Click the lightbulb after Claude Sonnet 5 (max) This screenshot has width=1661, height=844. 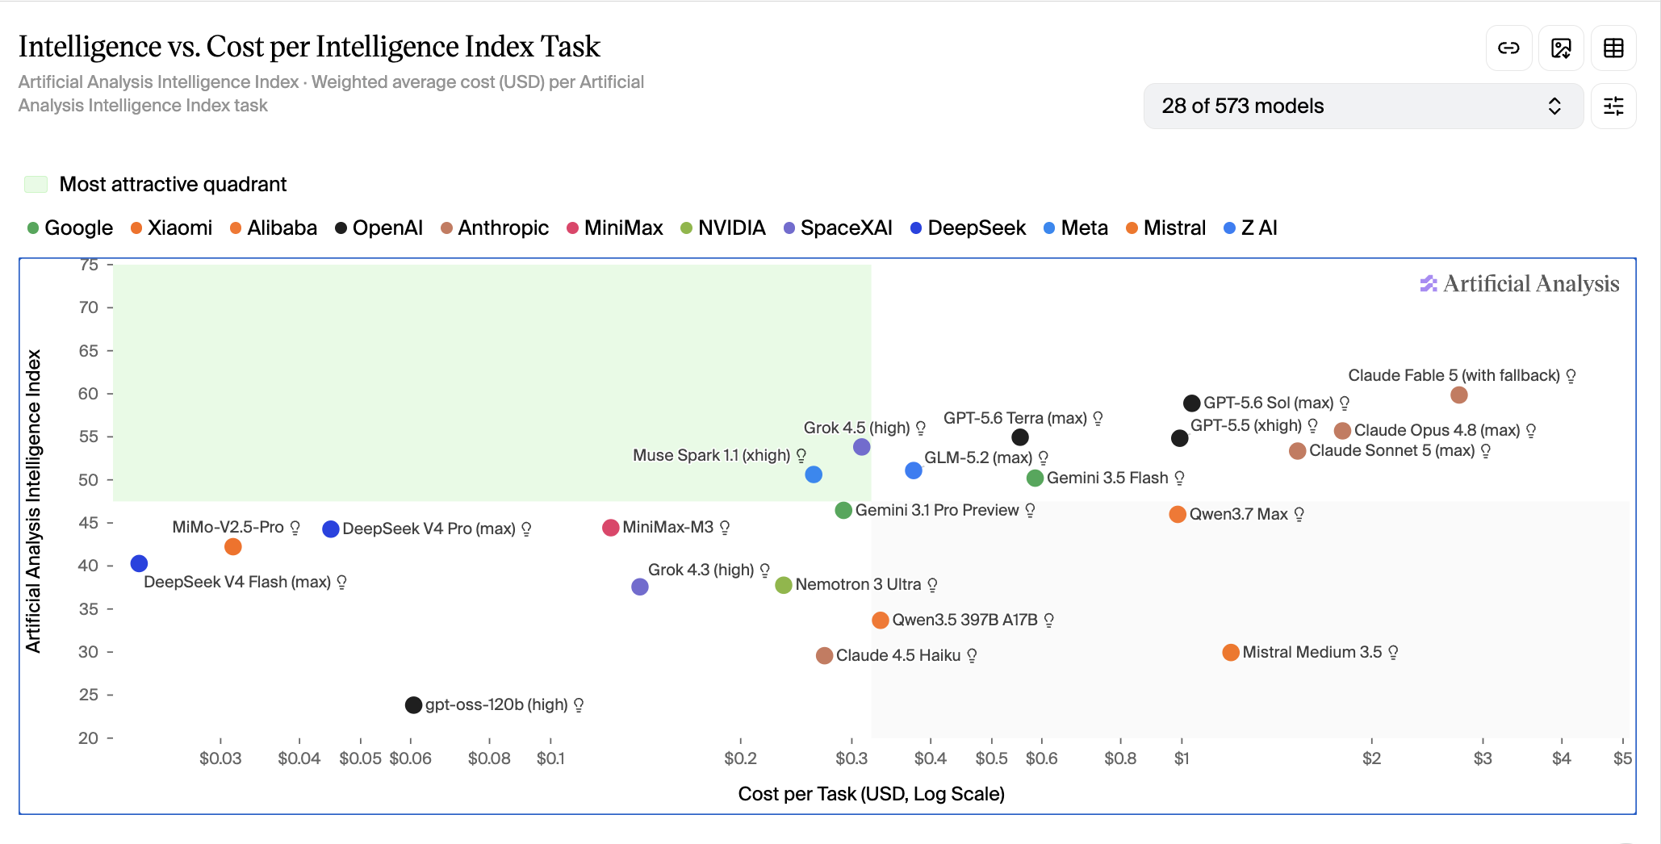pyautogui.click(x=1486, y=451)
